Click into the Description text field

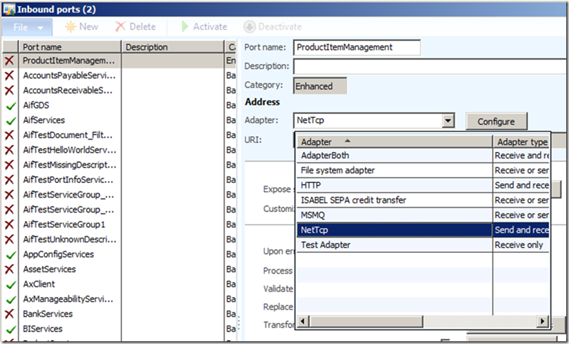pos(429,66)
